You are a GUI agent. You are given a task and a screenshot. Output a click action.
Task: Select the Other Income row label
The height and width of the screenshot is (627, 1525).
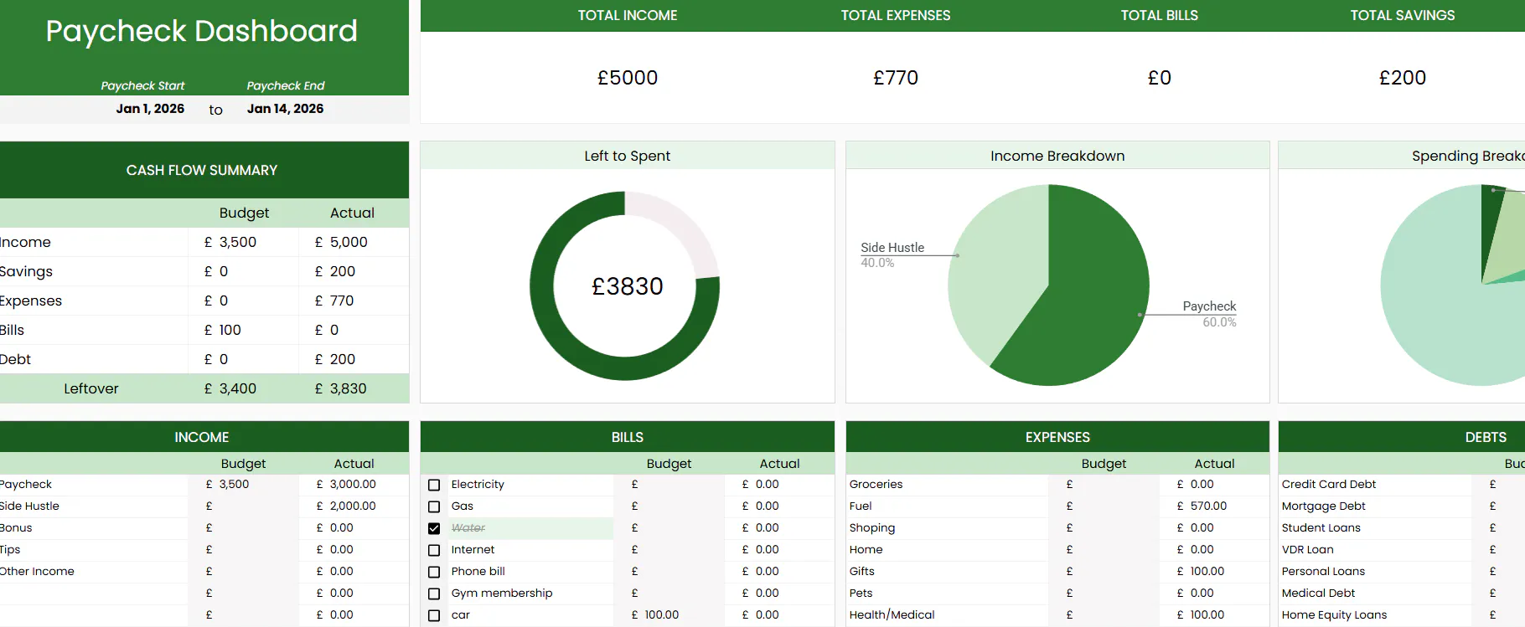pyautogui.click(x=37, y=572)
